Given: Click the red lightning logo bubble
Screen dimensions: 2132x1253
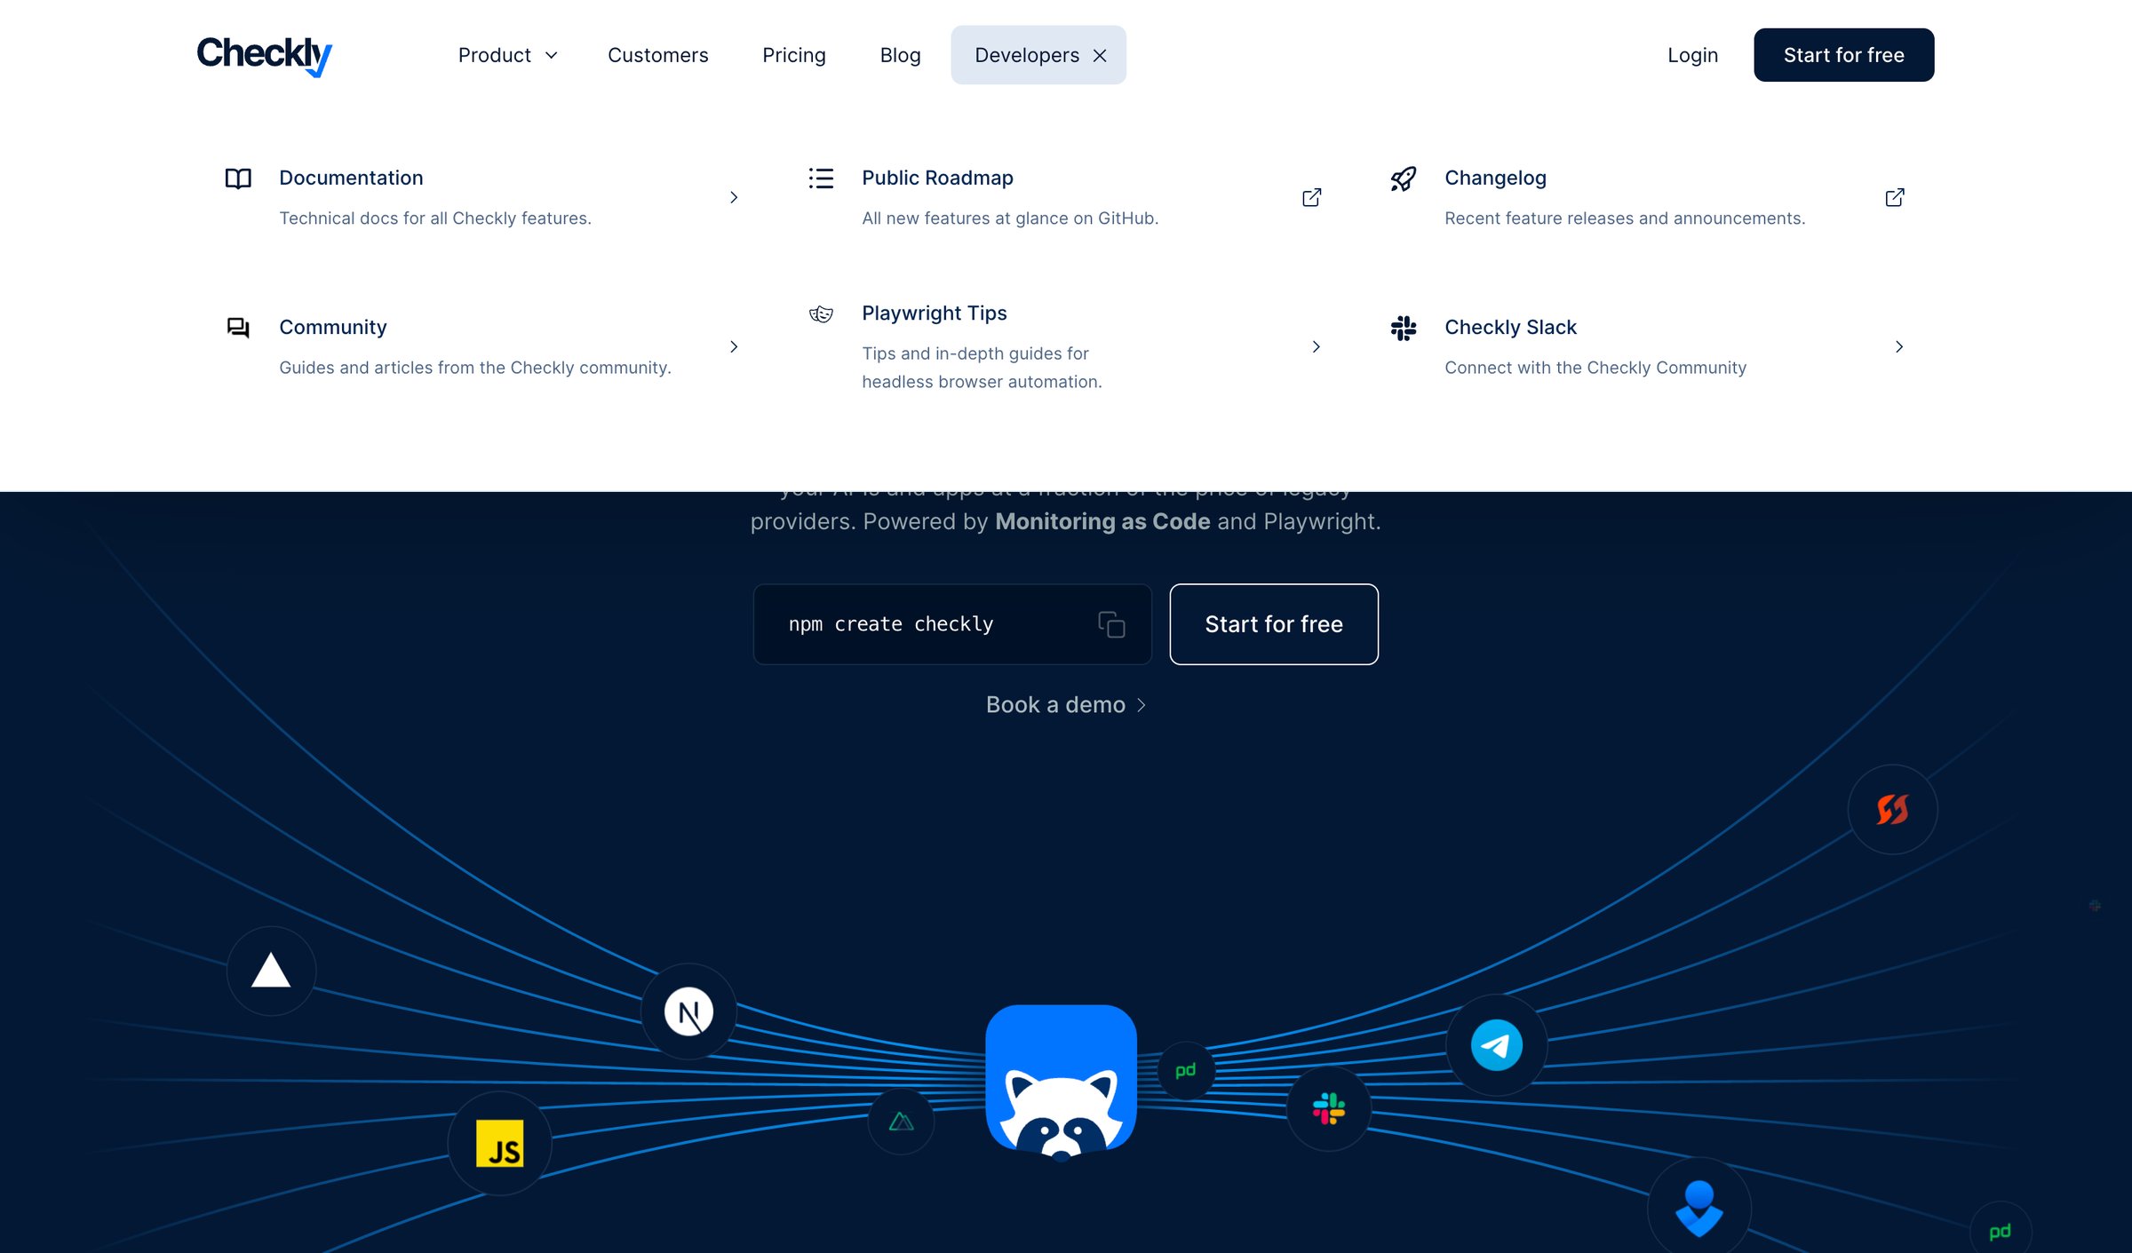Looking at the screenshot, I should tap(1892, 810).
